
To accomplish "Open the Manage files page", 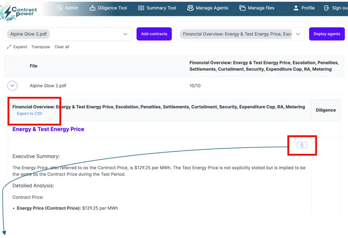I will [x=257, y=8].
